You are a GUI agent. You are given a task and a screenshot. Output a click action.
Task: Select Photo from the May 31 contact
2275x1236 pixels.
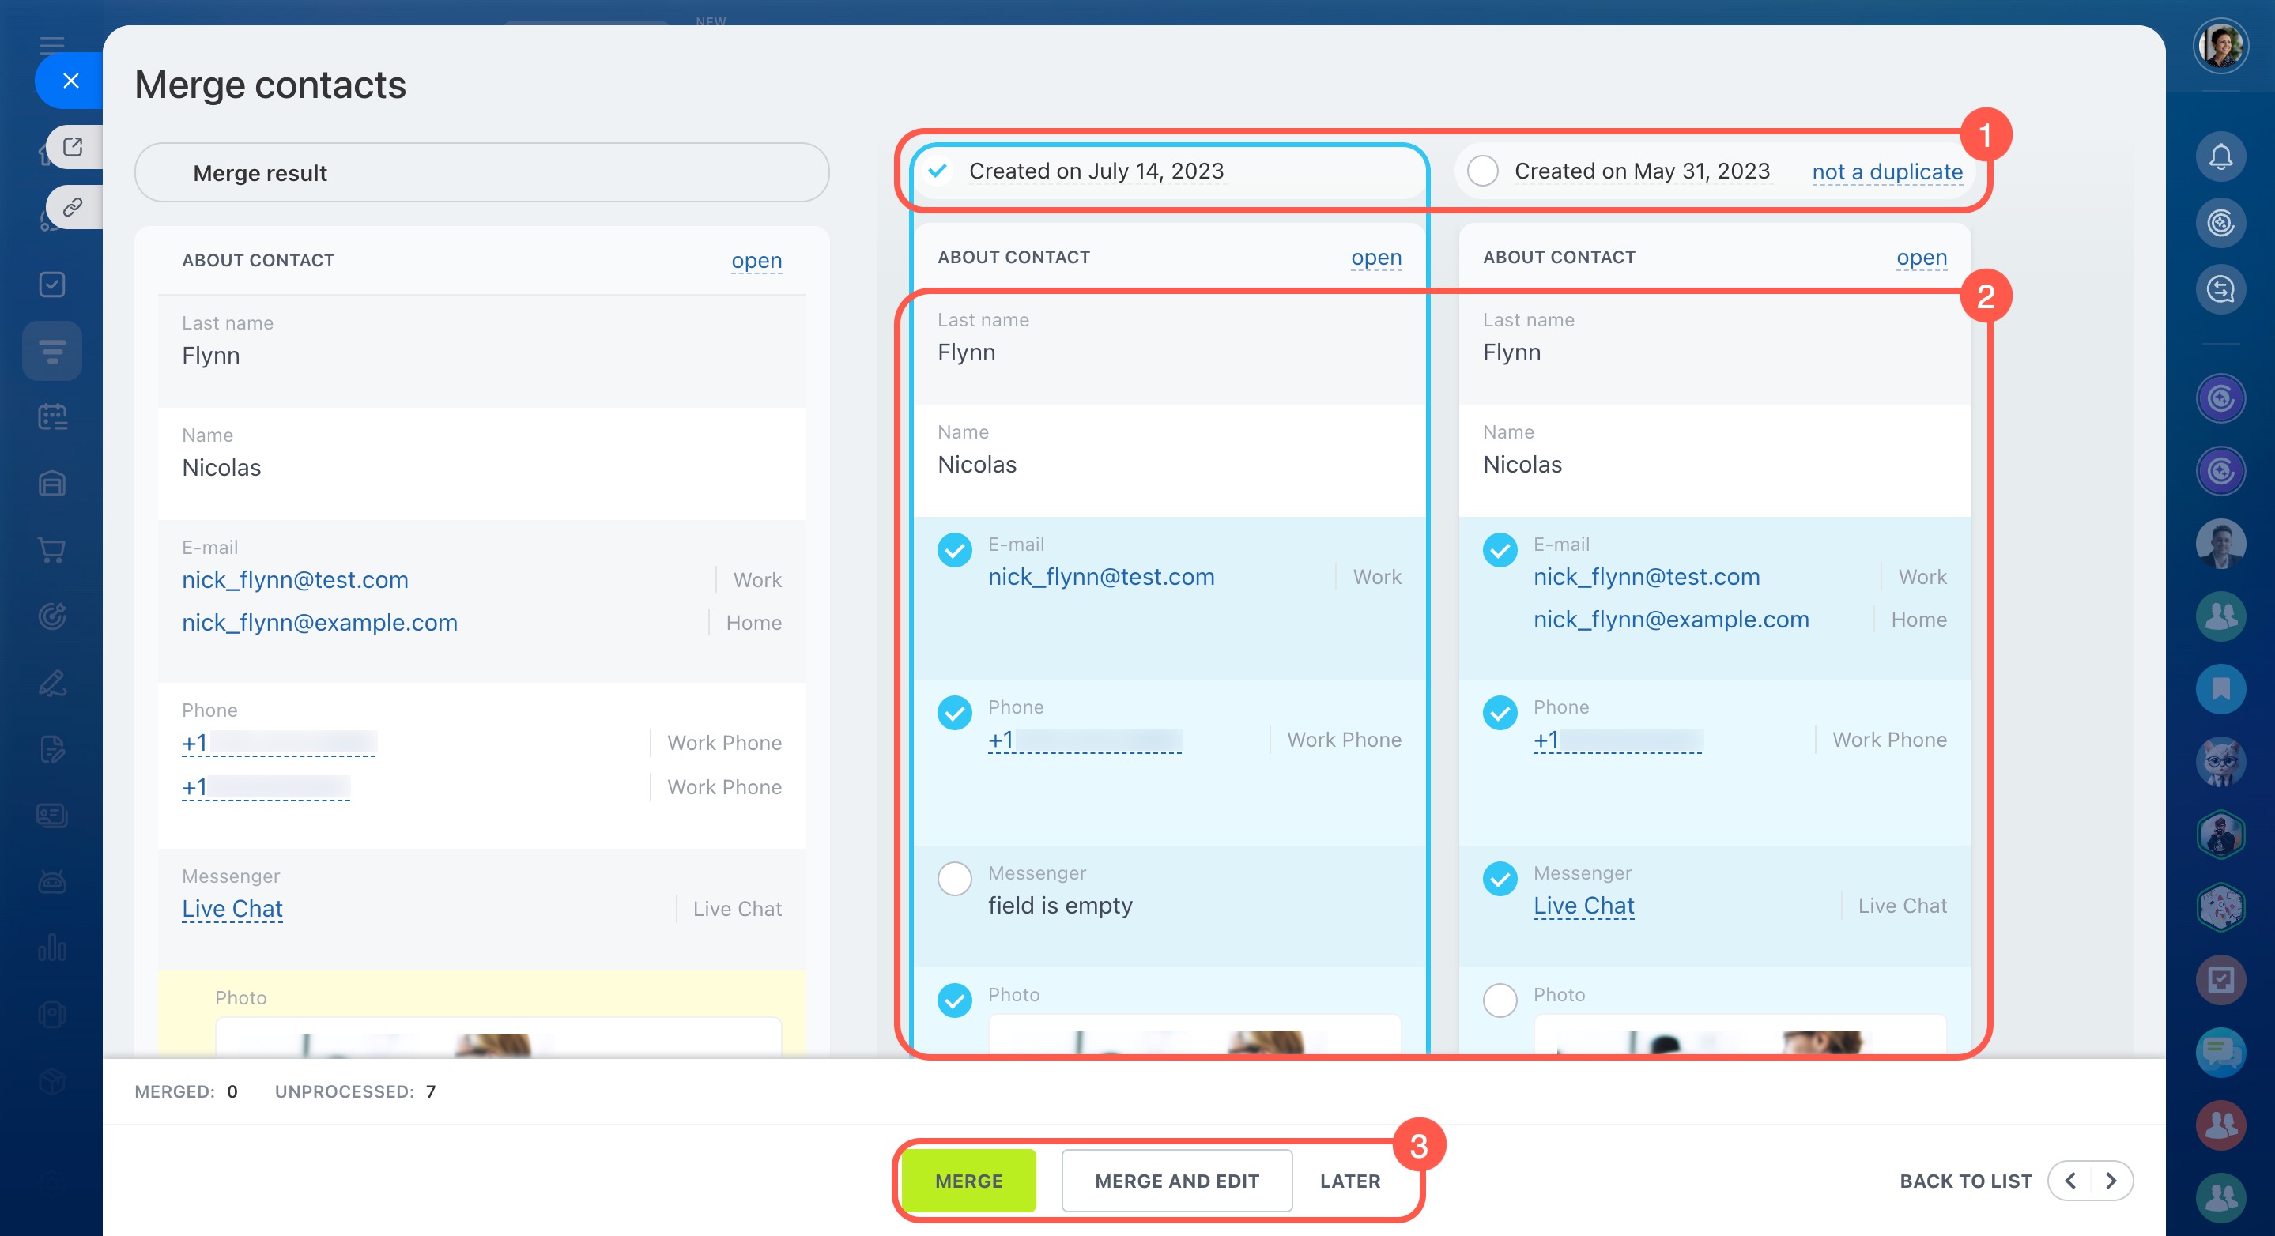1499,1000
